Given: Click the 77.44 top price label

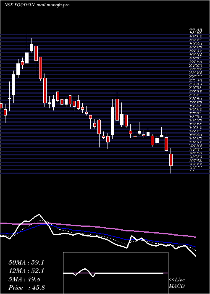Looking at the screenshot, I should 196,31.
